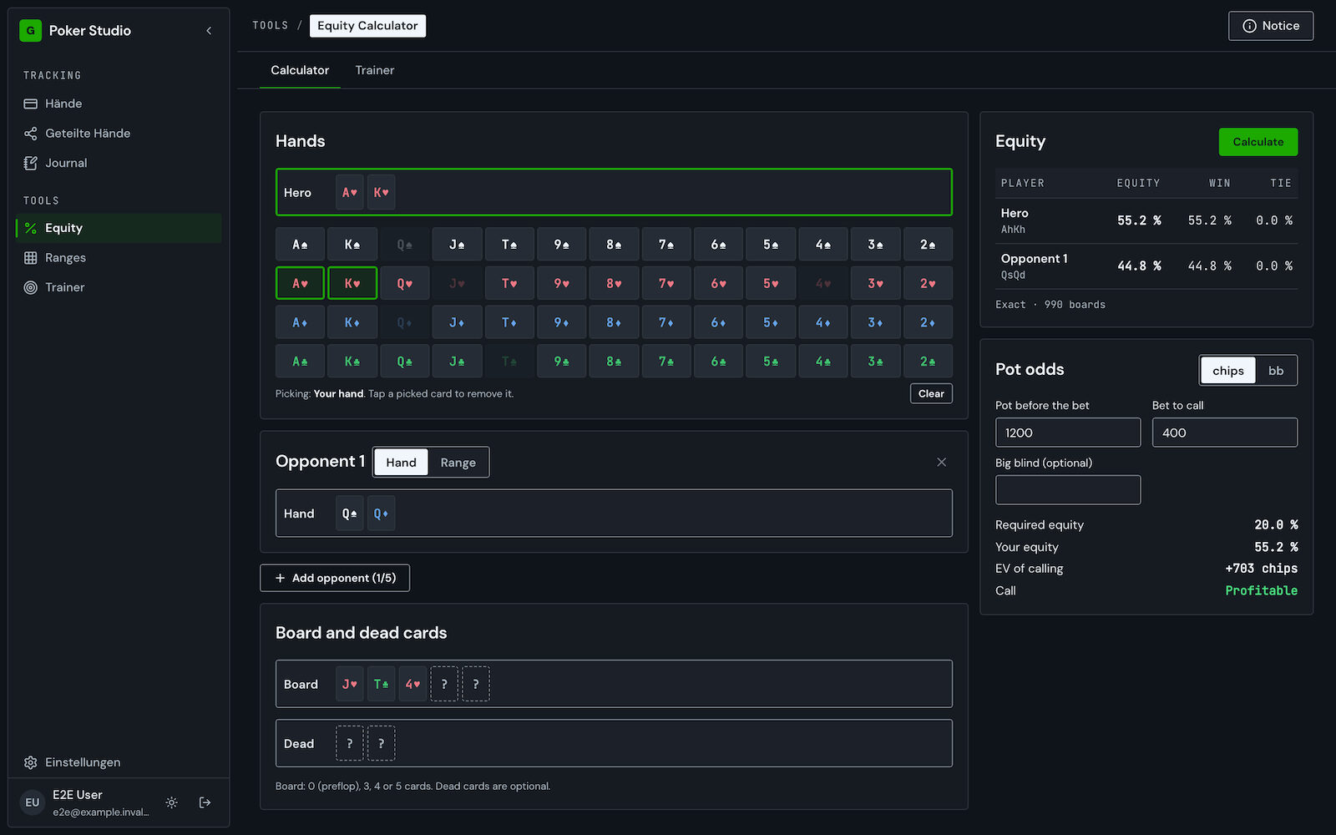Click the green Calculate button
This screenshot has height=835, width=1336.
[1258, 142]
